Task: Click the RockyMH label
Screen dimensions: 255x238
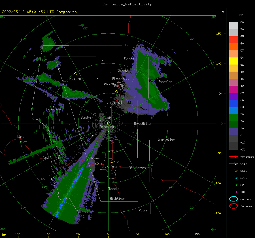Action: [x=75, y=79]
